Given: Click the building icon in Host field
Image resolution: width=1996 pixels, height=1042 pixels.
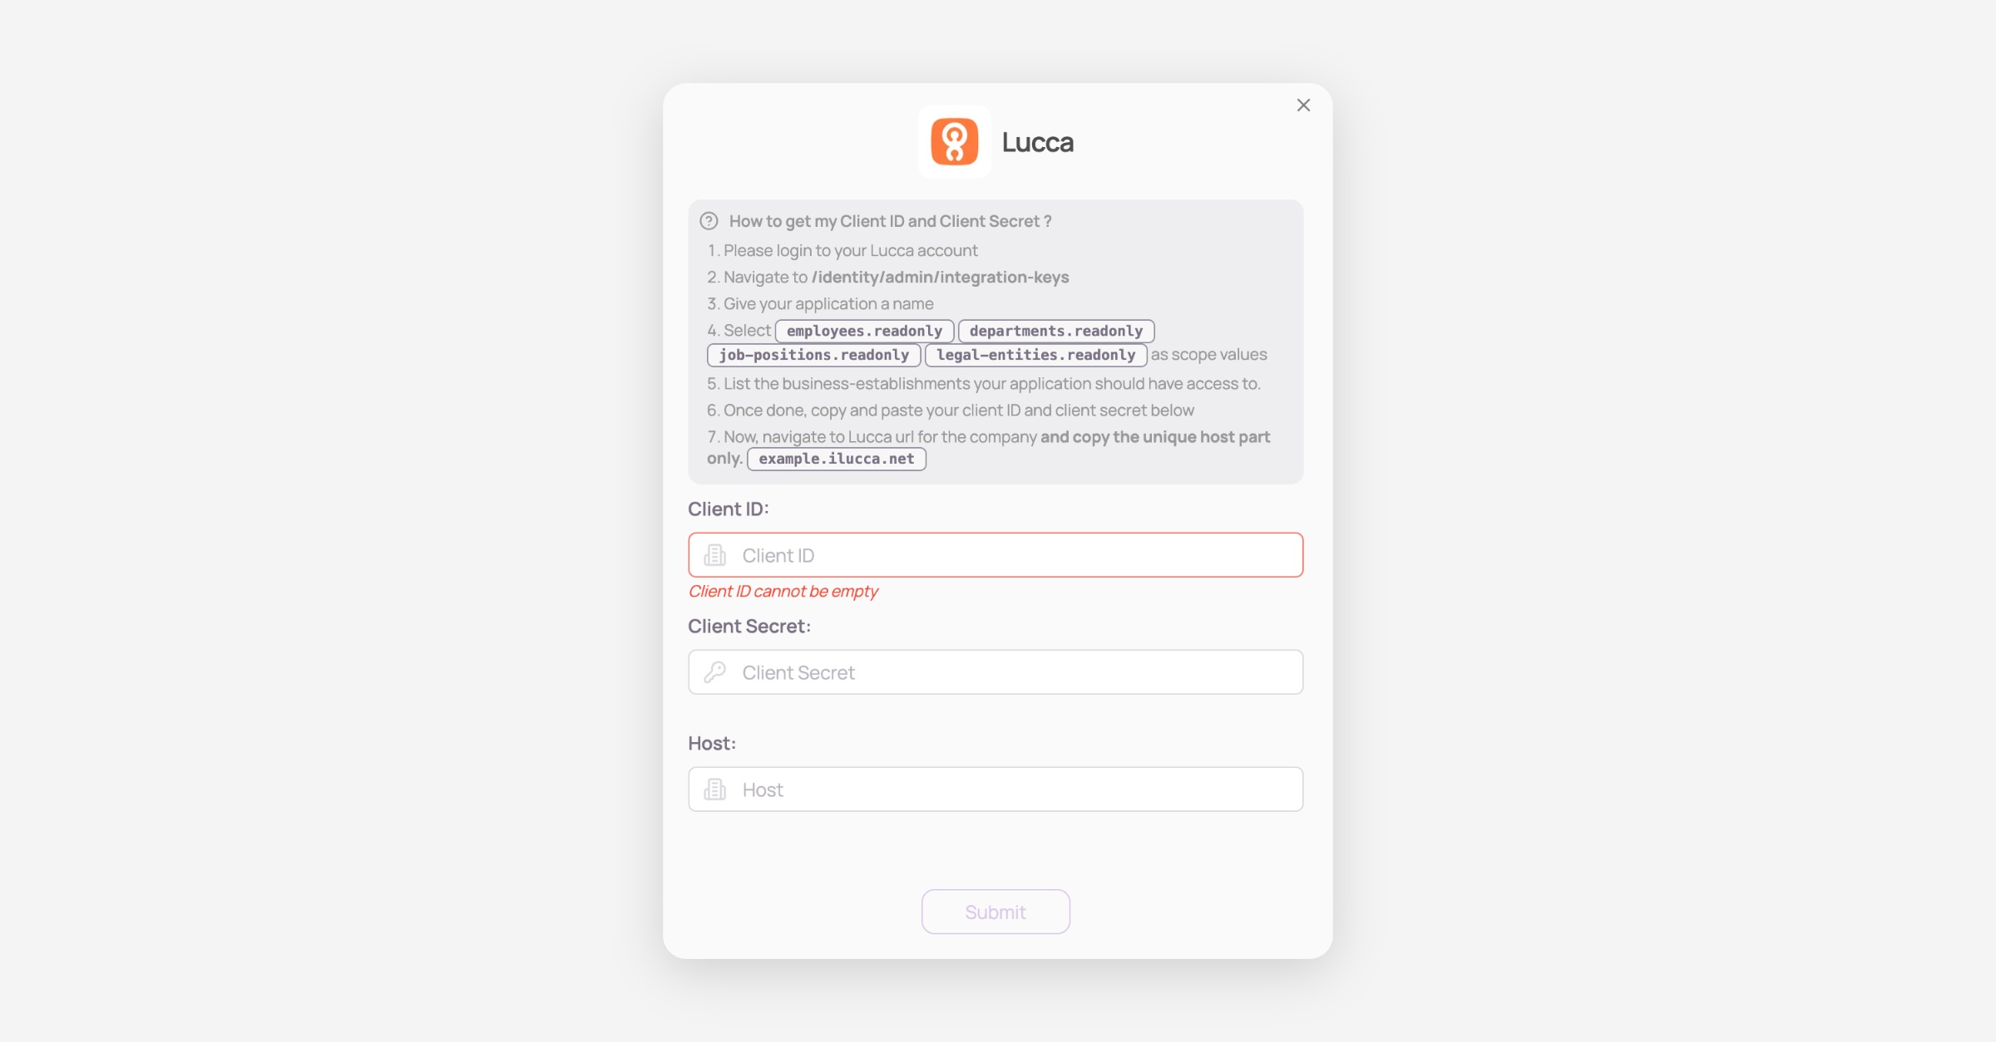Looking at the screenshot, I should click(715, 789).
